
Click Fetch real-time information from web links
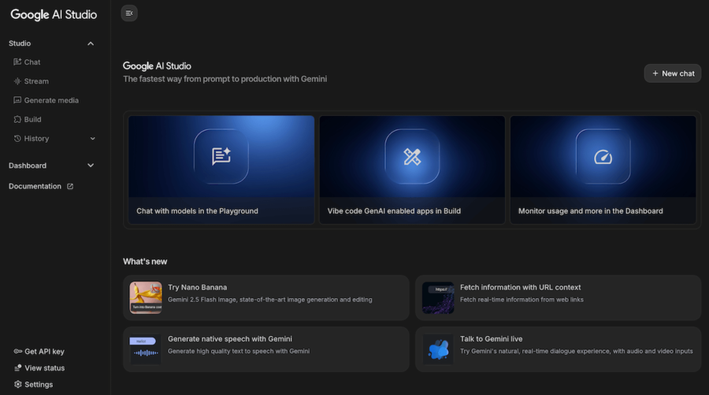pyautogui.click(x=522, y=300)
